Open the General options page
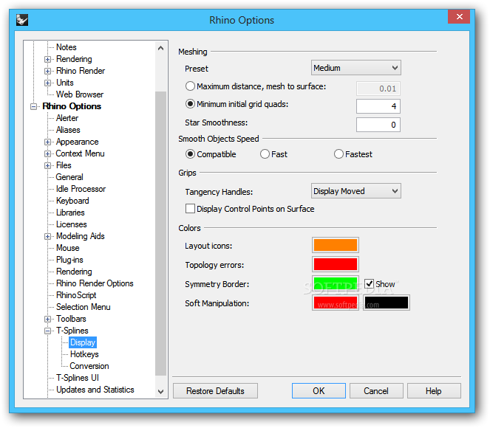 click(x=69, y=177)
